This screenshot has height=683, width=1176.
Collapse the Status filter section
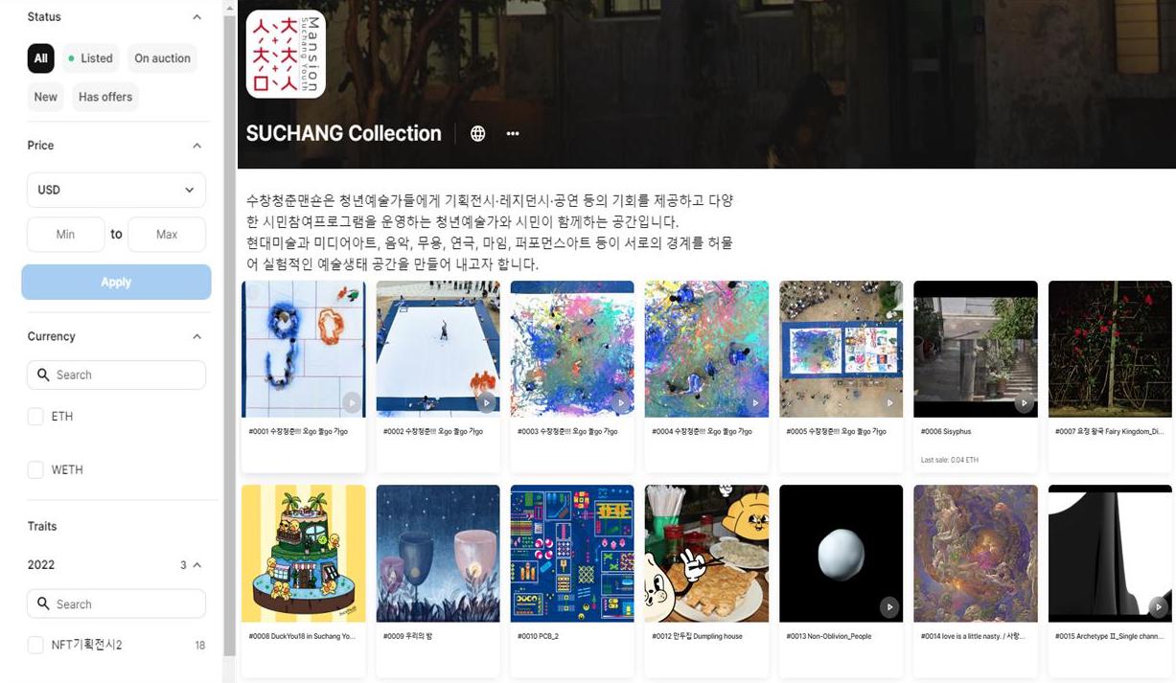(x=196, y=17)
